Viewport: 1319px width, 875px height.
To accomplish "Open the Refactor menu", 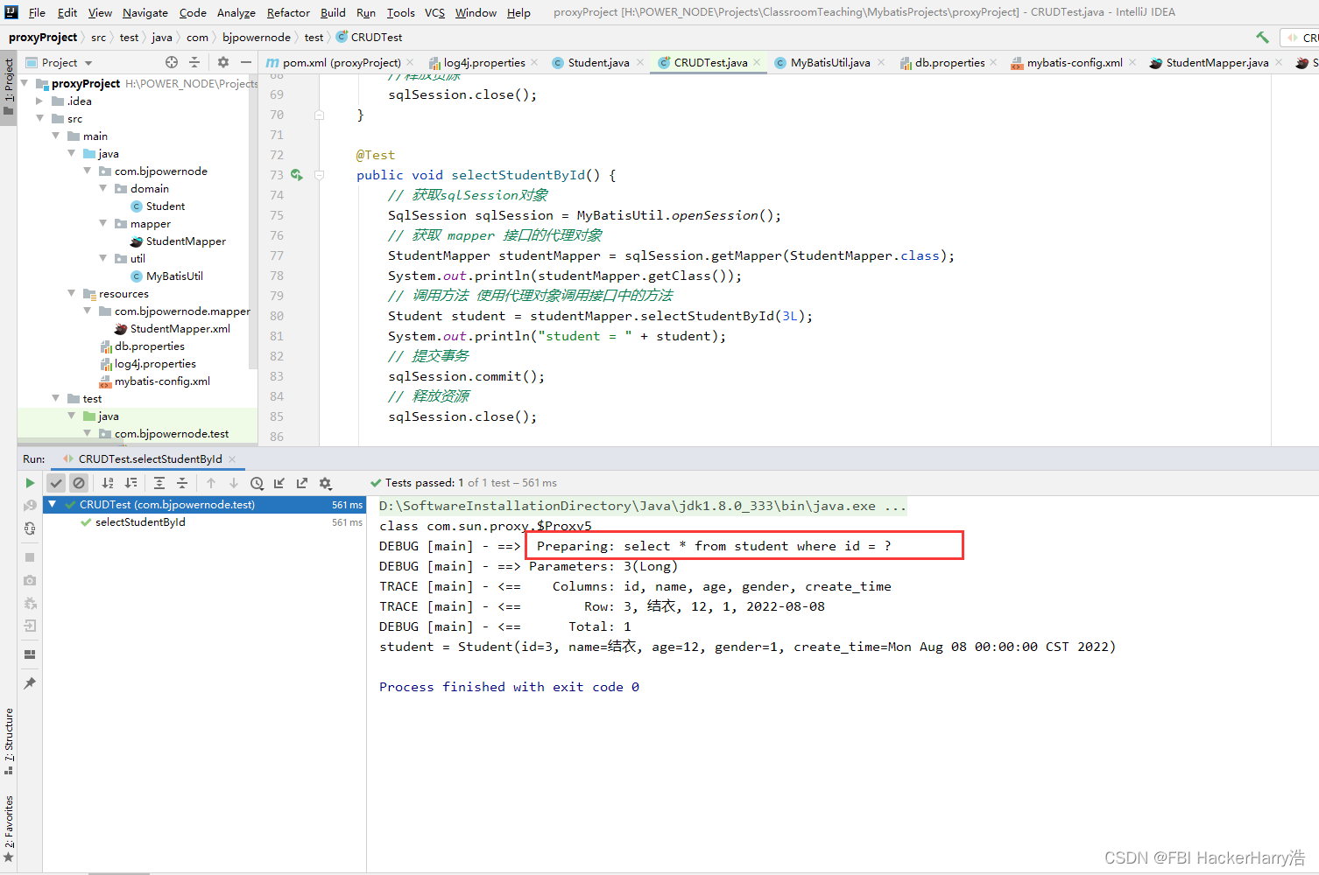I will 288,12.
